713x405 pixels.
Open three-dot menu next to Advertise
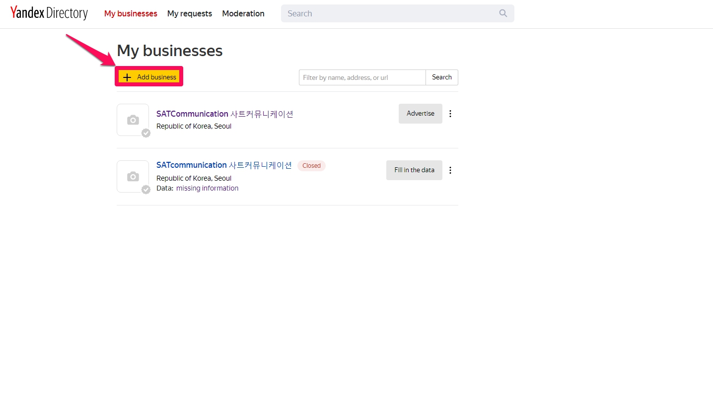pos(450,114)
